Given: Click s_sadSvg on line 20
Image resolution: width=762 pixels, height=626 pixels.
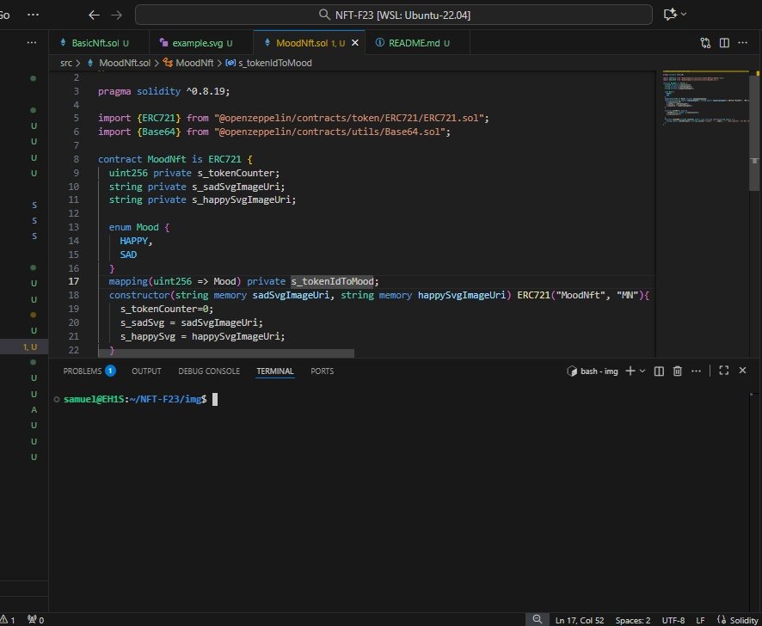Looking at the screenshot, I should (x=143, y=322).
